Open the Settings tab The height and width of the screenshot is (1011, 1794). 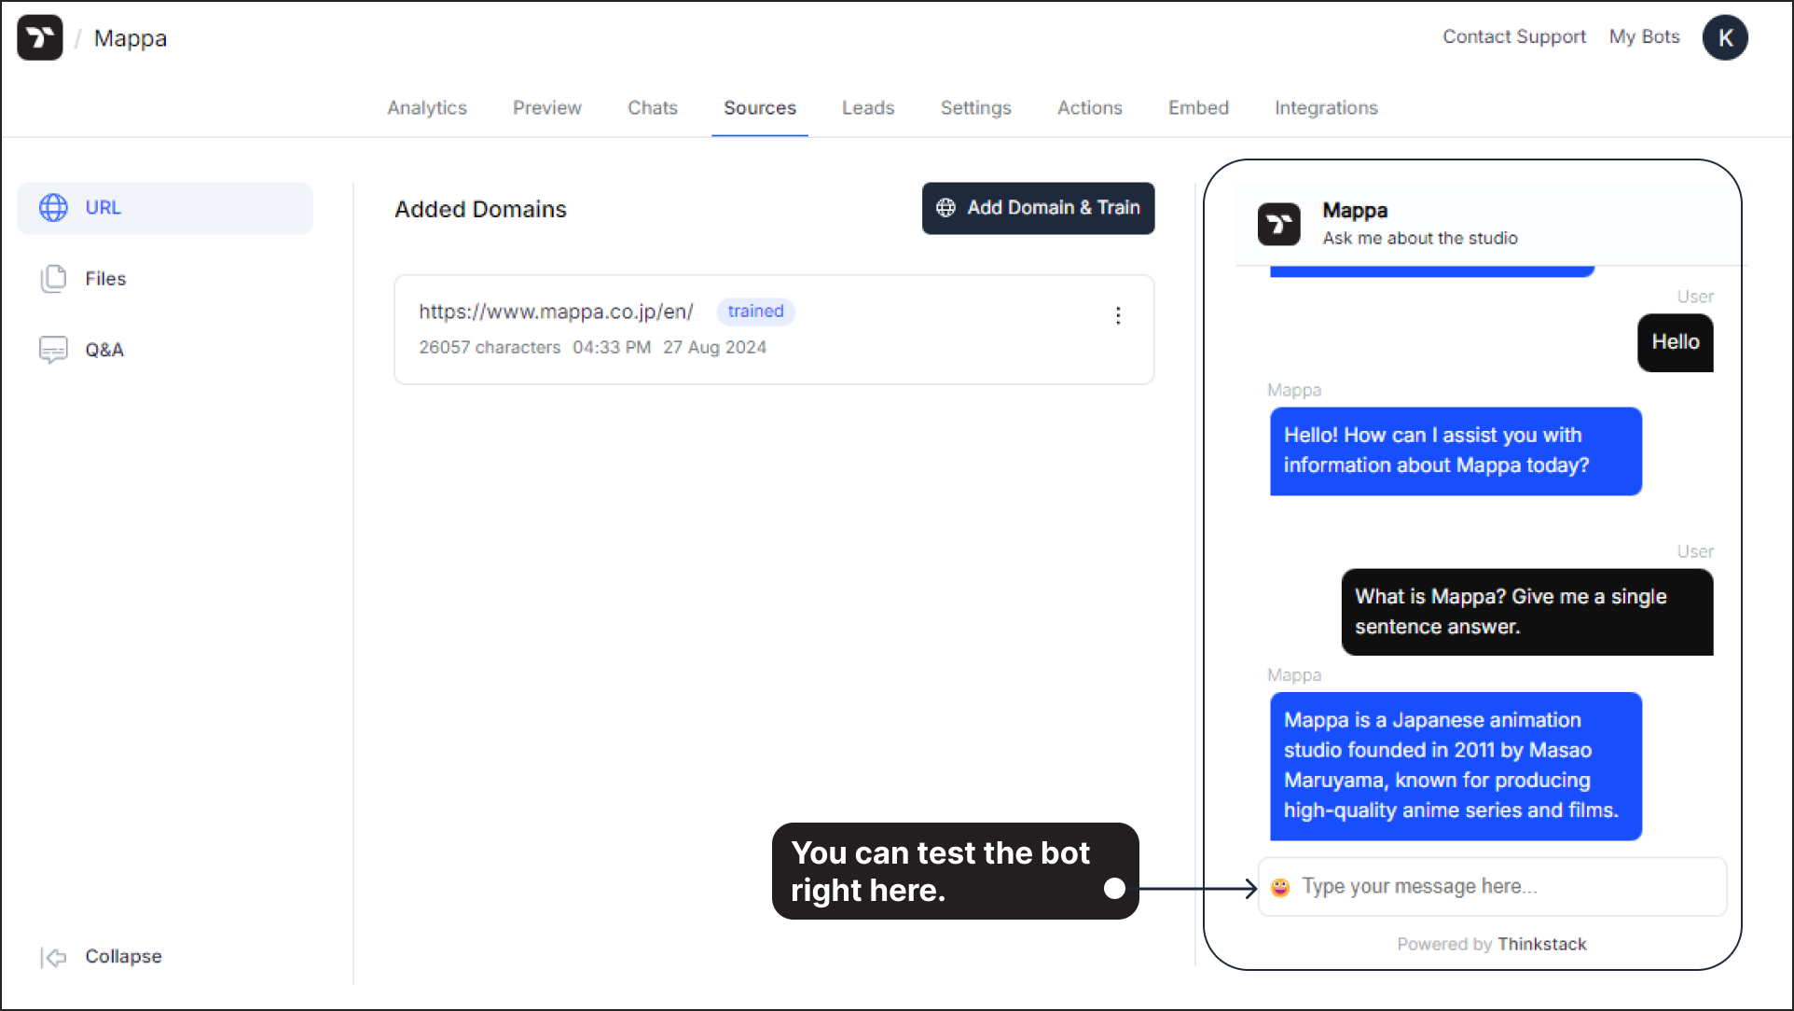pyautogui.click(x=976, y=108)
